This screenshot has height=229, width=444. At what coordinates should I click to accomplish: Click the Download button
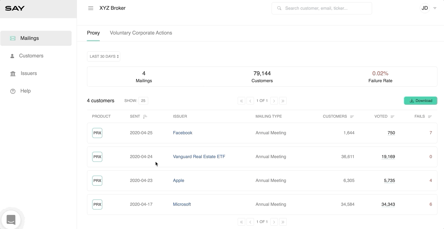pos(420,101)
